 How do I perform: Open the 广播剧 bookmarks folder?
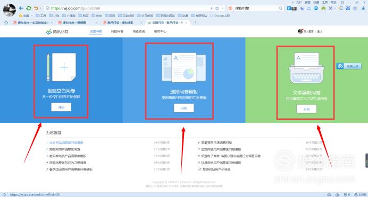69,15
